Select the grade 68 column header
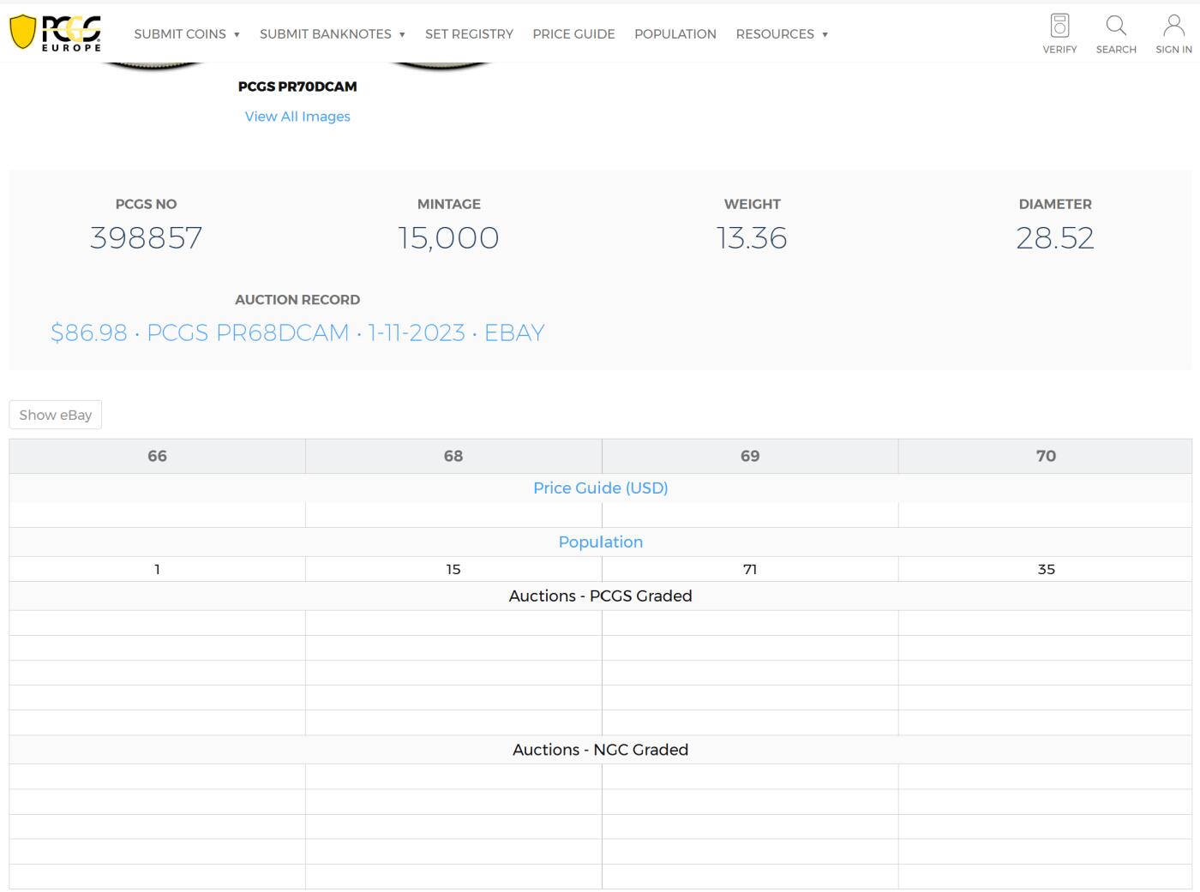Image resolution: width=1200 pixels, height=892 pixels. point(453,456)
